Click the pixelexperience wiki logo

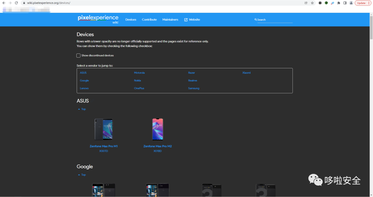(98, 19)
